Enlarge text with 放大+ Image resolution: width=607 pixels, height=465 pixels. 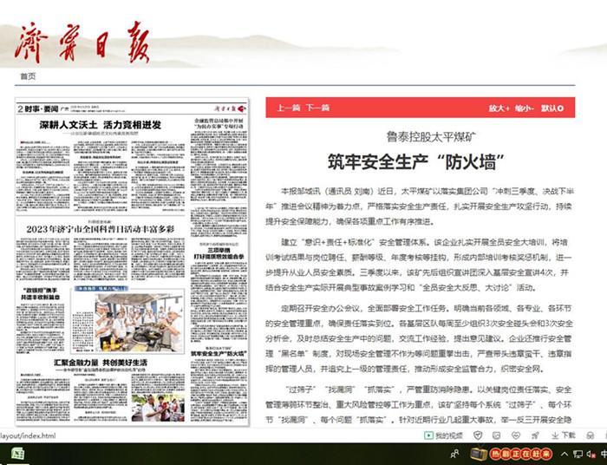(499, 108)
